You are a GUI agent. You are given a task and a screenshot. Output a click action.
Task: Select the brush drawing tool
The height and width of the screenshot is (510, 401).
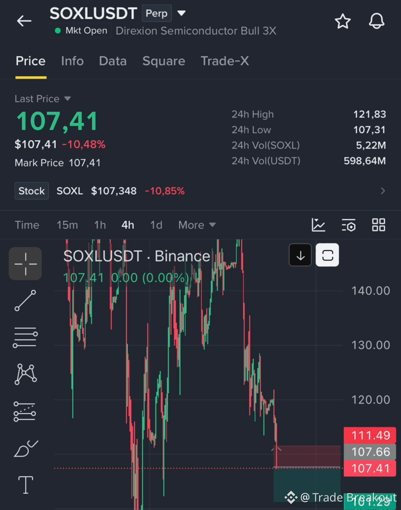[x=26, y=448]
